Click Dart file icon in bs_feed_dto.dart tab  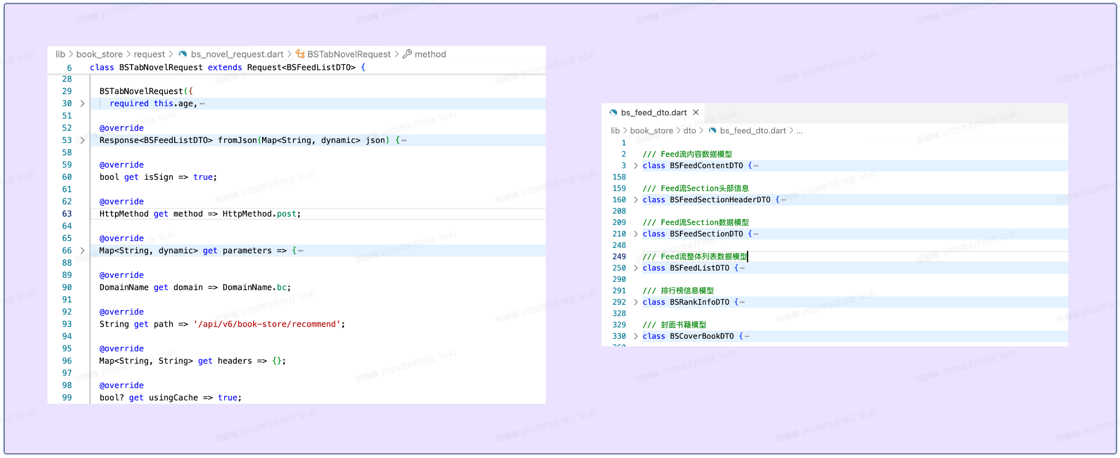coord(613,112)
